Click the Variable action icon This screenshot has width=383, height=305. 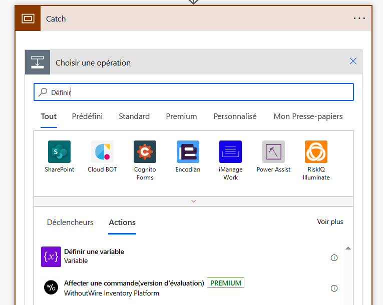coord(51,256)
